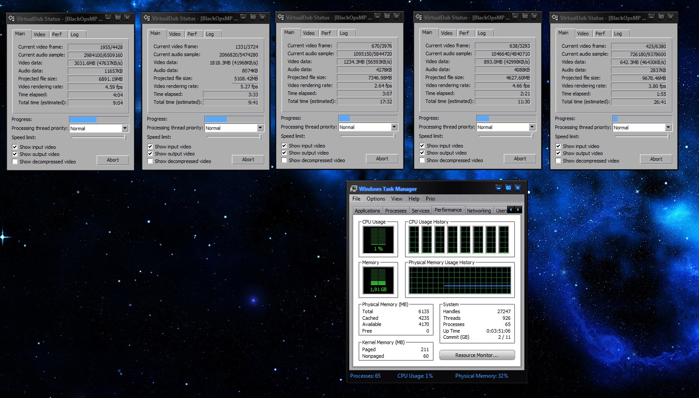Click gear icon of VirtualDub window at frame 670/3976
699x398 pixels.
click(x=281, y=17)
